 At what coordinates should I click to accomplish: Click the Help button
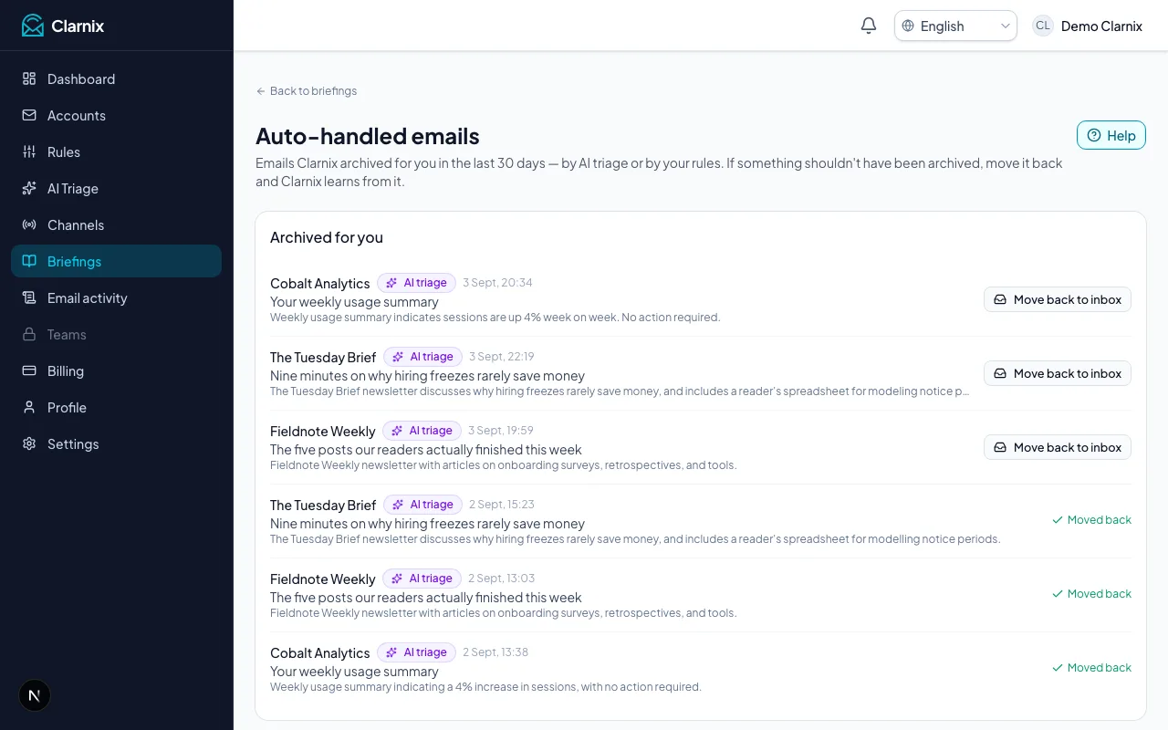[x=1111, y=135]
